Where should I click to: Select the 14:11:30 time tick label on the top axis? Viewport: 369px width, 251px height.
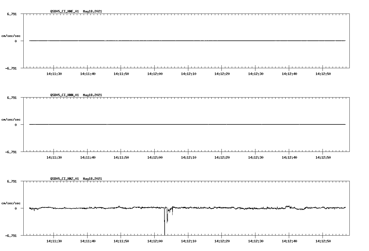point(54,73)
